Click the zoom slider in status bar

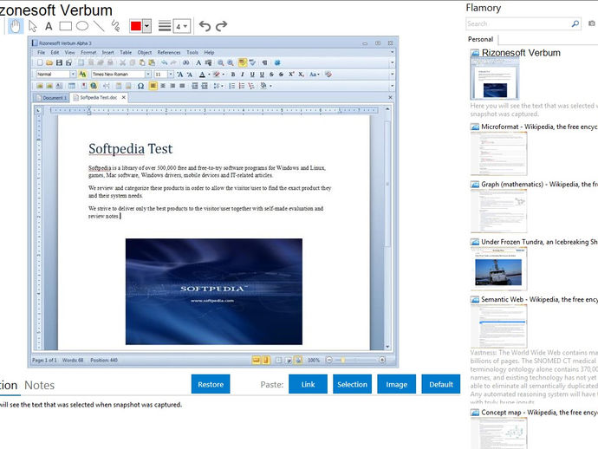355,360
